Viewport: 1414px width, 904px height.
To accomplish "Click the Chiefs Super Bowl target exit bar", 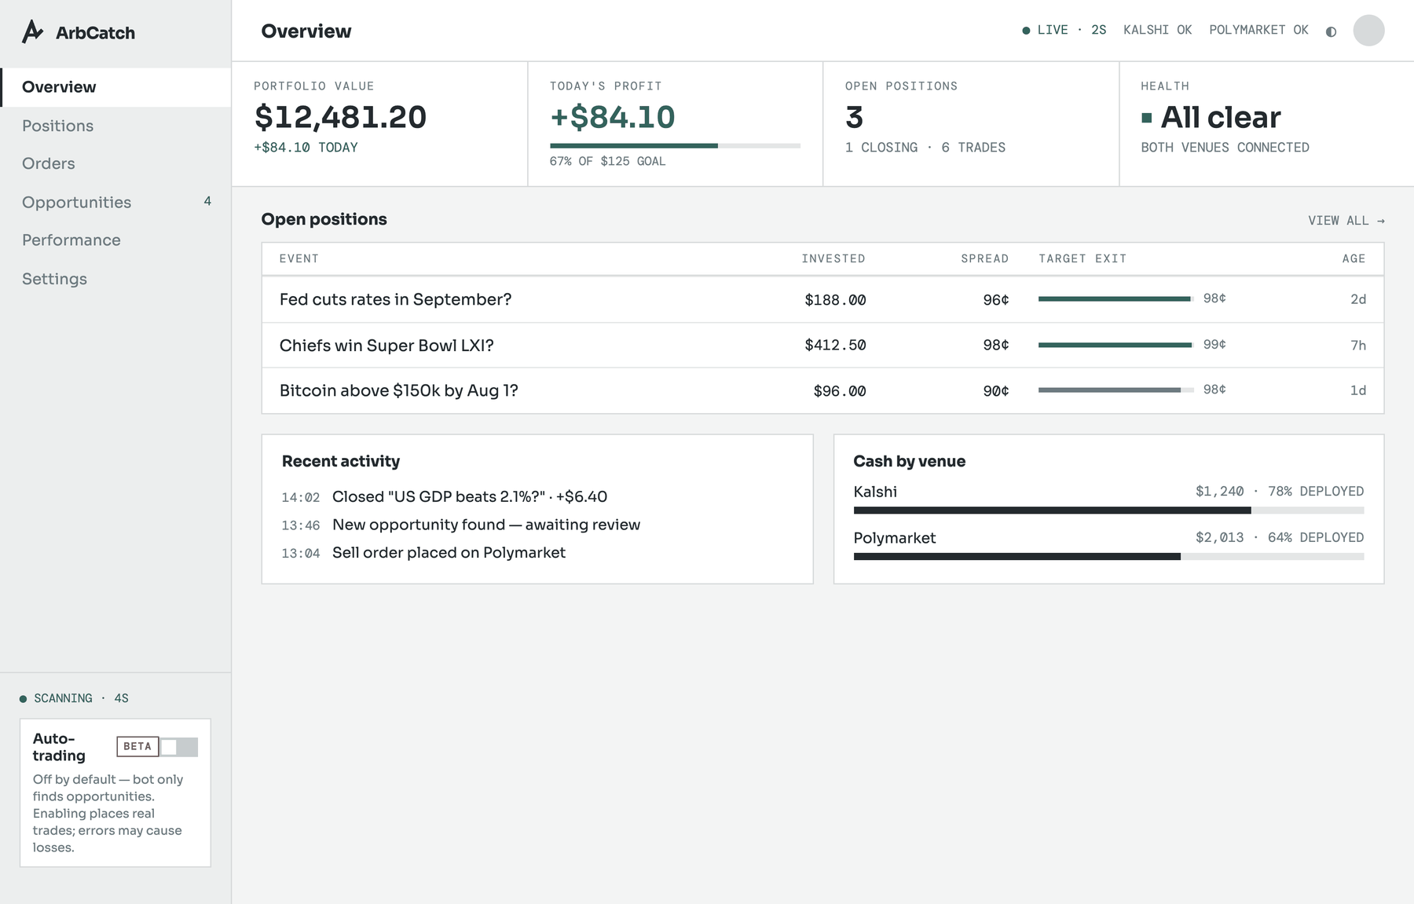I will 1116,345.
